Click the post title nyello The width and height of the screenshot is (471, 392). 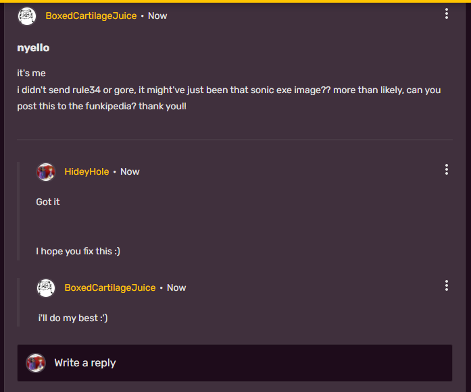tap(33, 48)
